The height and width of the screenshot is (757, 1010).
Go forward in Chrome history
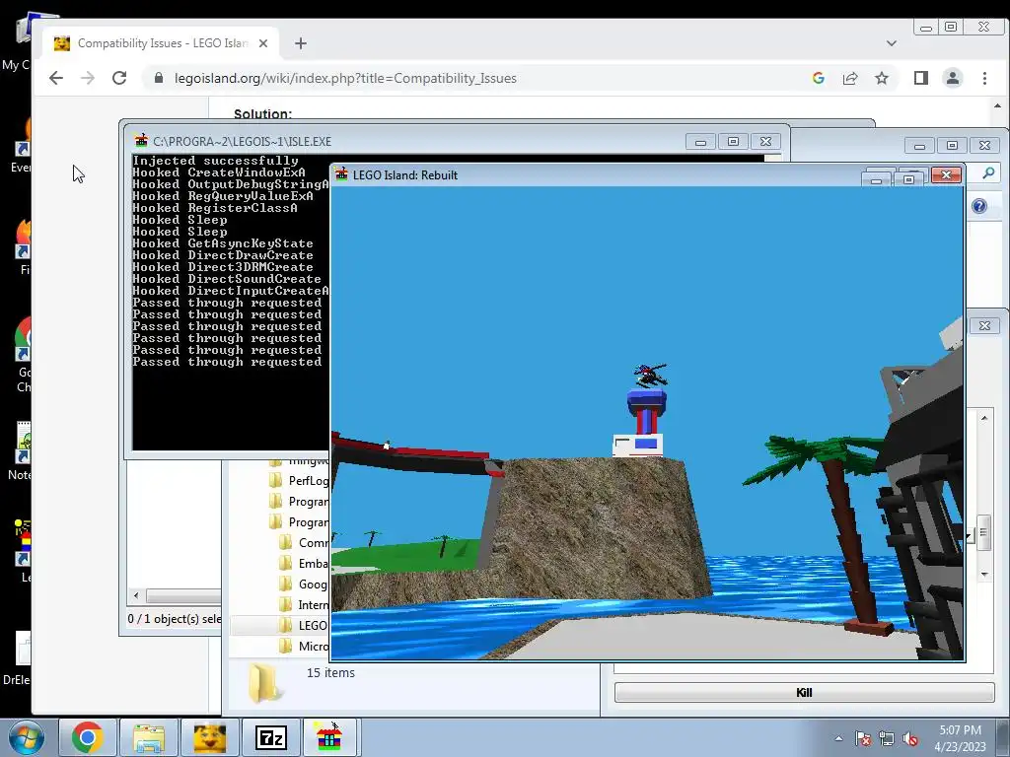tap(88, 78)
